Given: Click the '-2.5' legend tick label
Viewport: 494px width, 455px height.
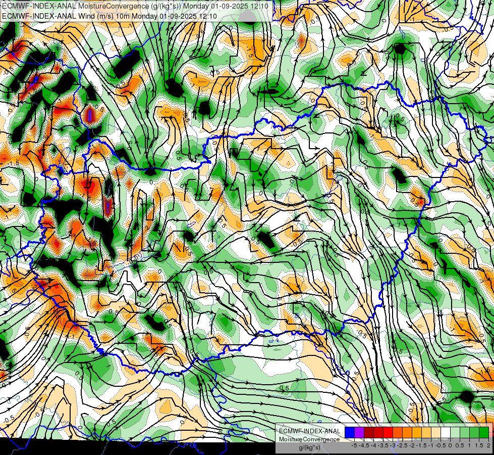Looking at the screenshot, I should point(402,445).
